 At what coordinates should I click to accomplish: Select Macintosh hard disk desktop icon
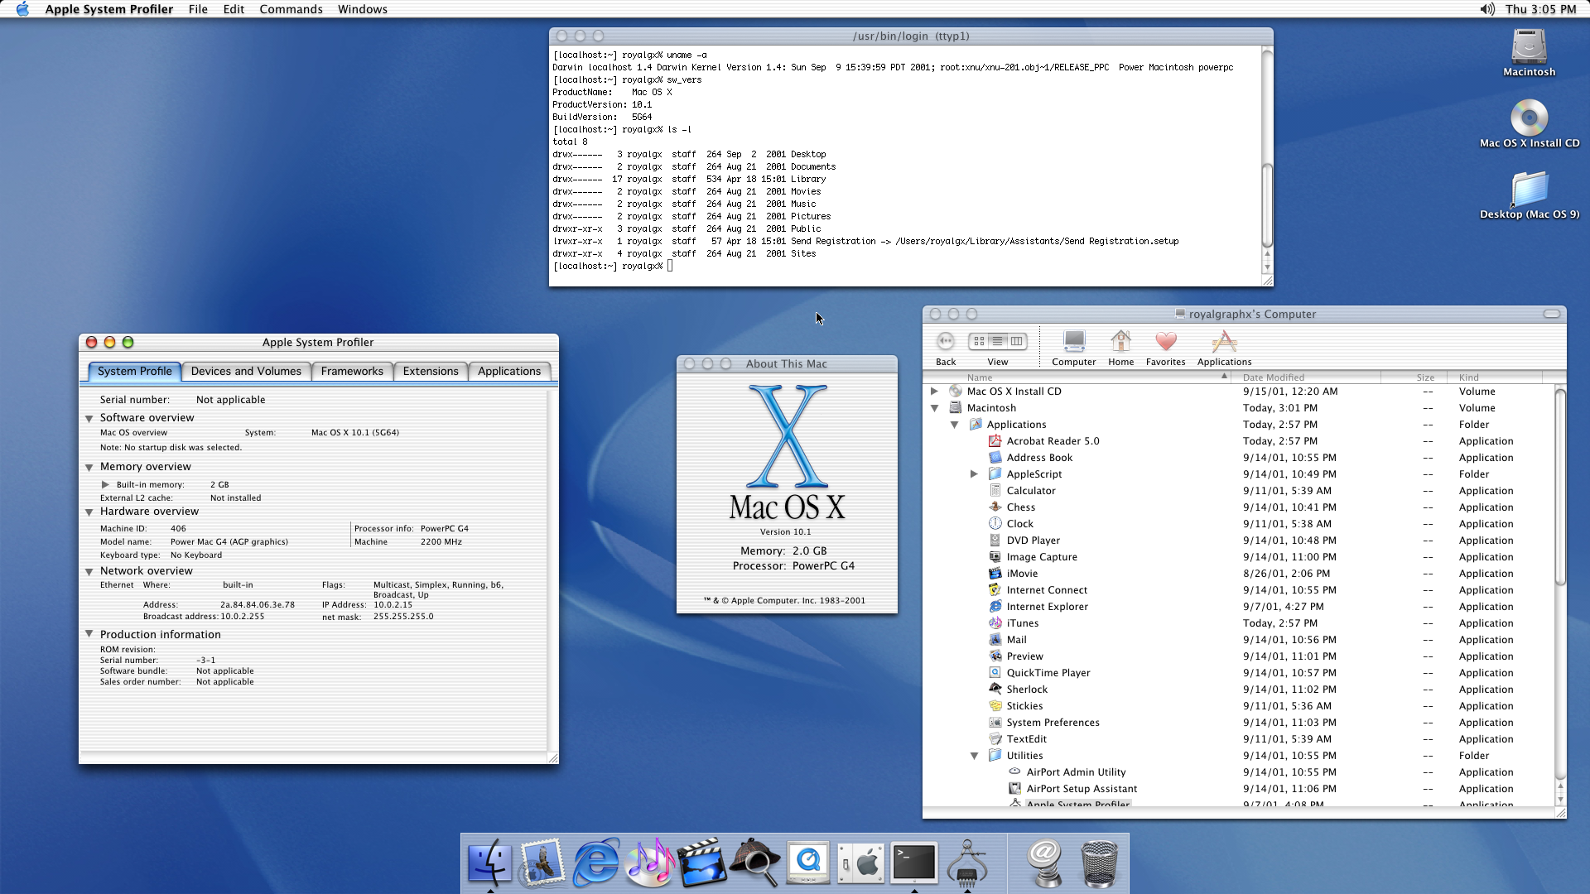tap(1529, 53)
